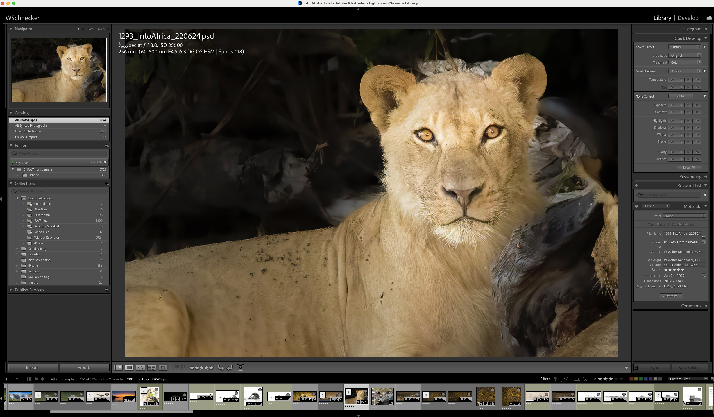Select the Keepers collection

(x=34, y=271)
